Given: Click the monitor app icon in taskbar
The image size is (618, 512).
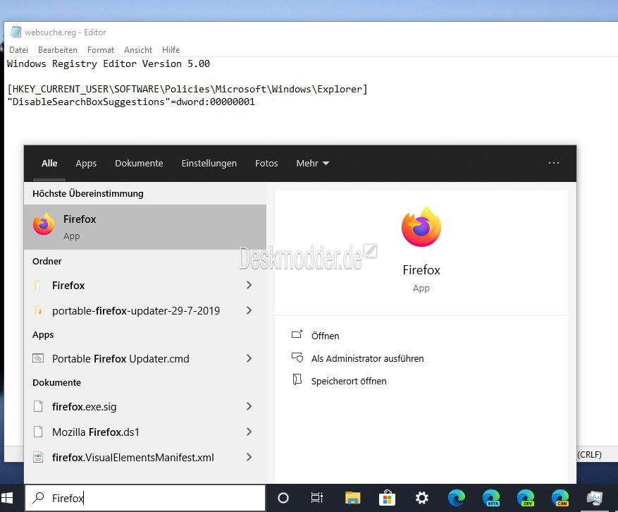Looking at the screenshot, I should tap(594, 498).
